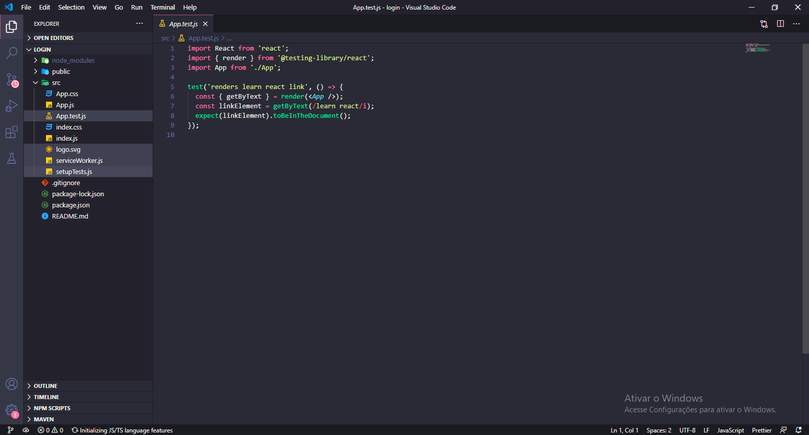Image resolution: width=809 pixels, height=435 pixels.
Task: Expand the OUTLINE section
Action: coord(46,386)
